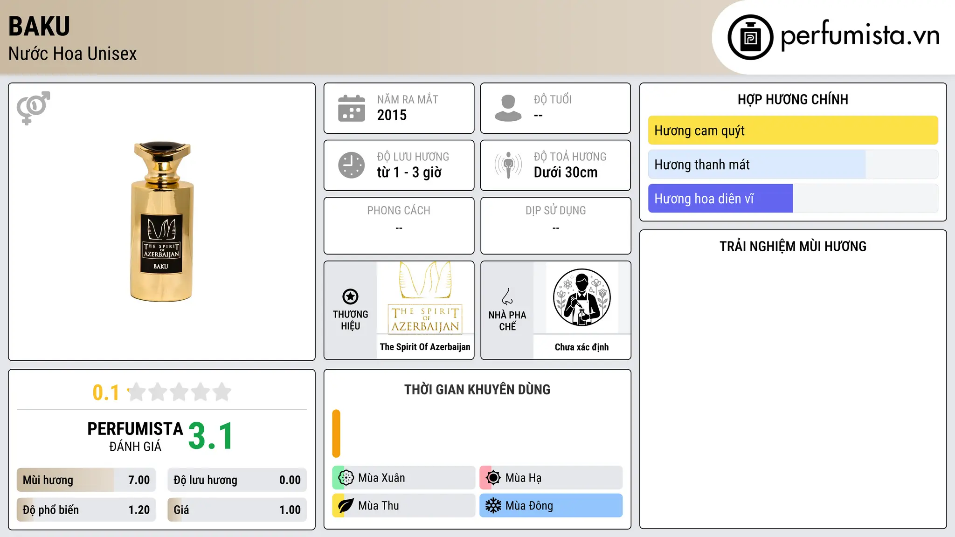This screenshot has height=537, width=955.
Task: Click the Dịp Sử Dụng card
Action: (556, 226)
